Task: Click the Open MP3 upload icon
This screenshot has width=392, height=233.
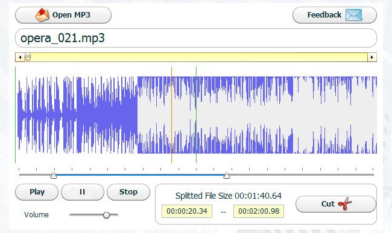Action: (x=42, y=15)
